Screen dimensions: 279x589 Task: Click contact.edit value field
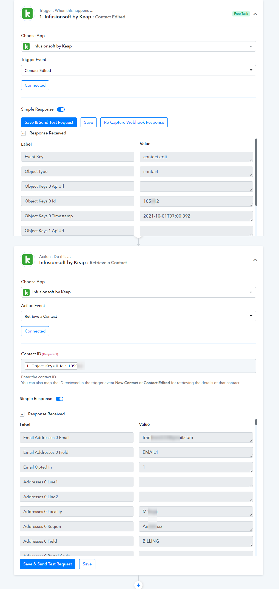pos(196,157)
